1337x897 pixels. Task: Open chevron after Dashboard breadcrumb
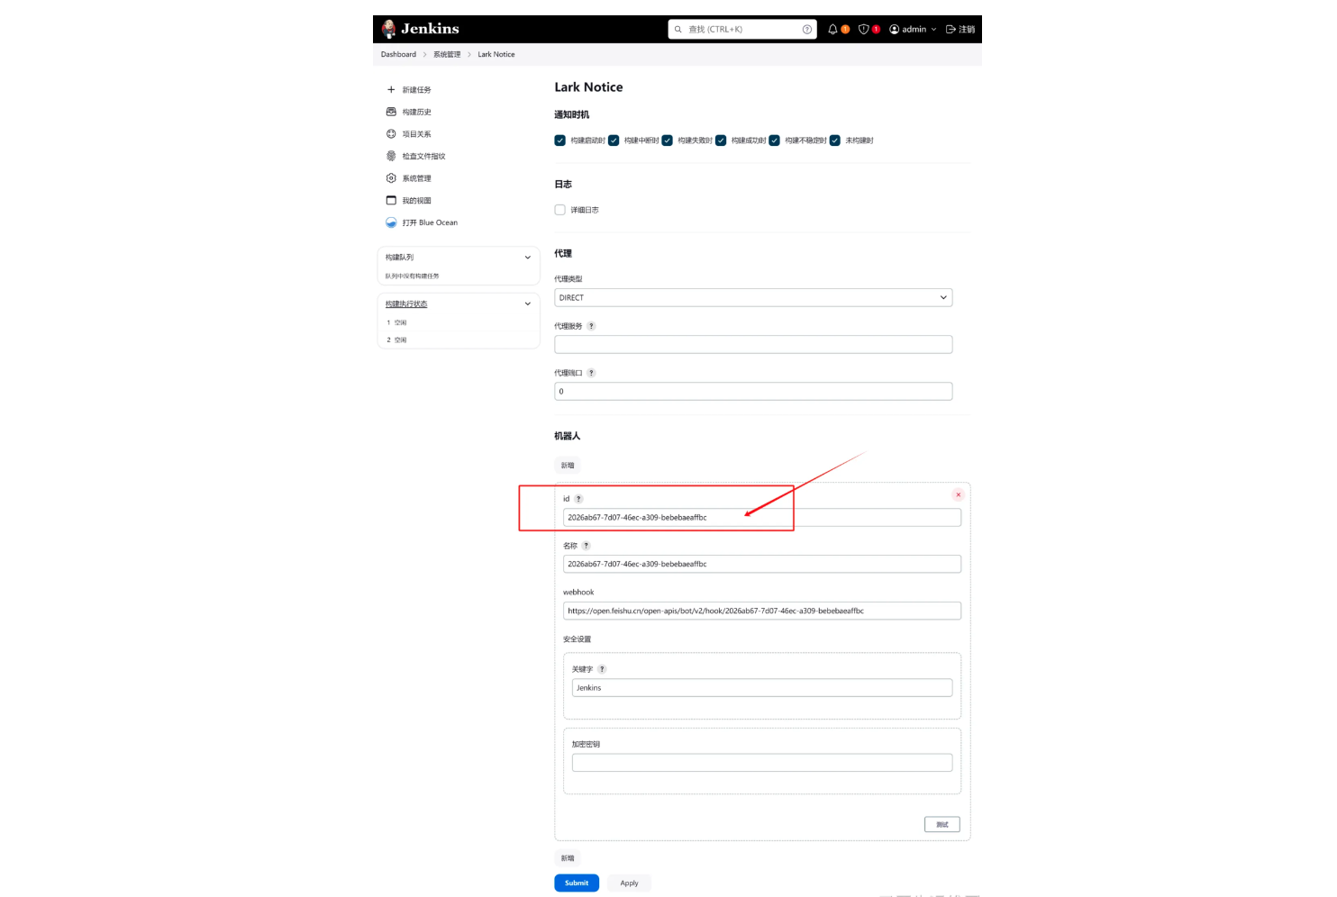pyautogui.click(x=424, y=54)
